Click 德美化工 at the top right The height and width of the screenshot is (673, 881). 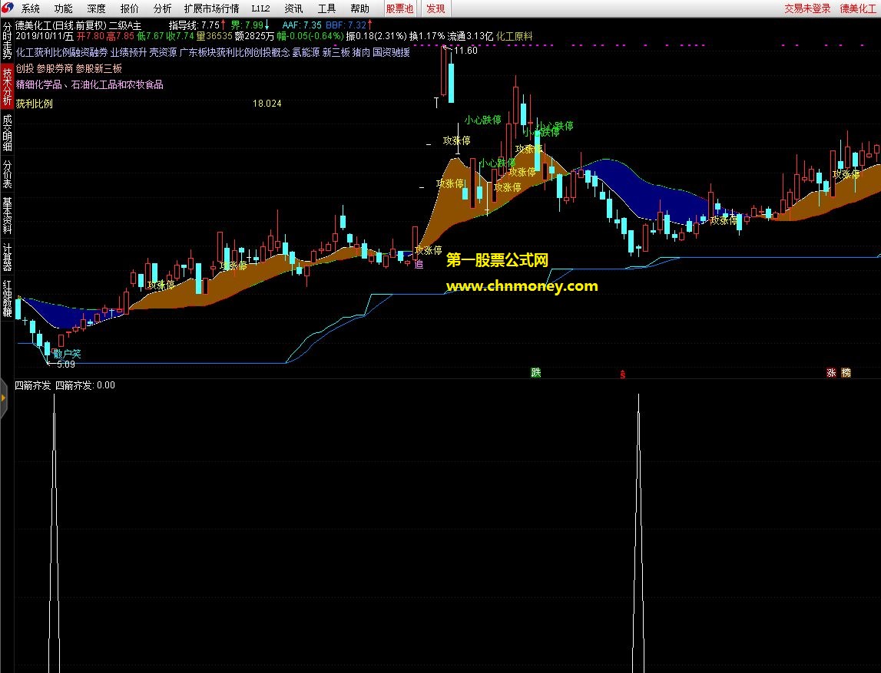click(858, 8)
